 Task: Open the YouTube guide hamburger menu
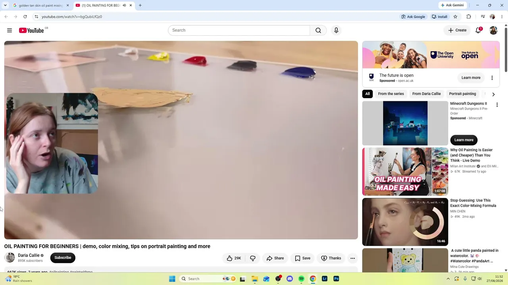pos(10,30)
